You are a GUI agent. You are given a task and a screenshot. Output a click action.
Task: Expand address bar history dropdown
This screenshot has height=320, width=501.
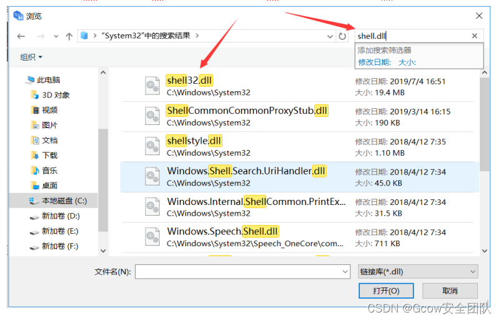tap(330, 36)
